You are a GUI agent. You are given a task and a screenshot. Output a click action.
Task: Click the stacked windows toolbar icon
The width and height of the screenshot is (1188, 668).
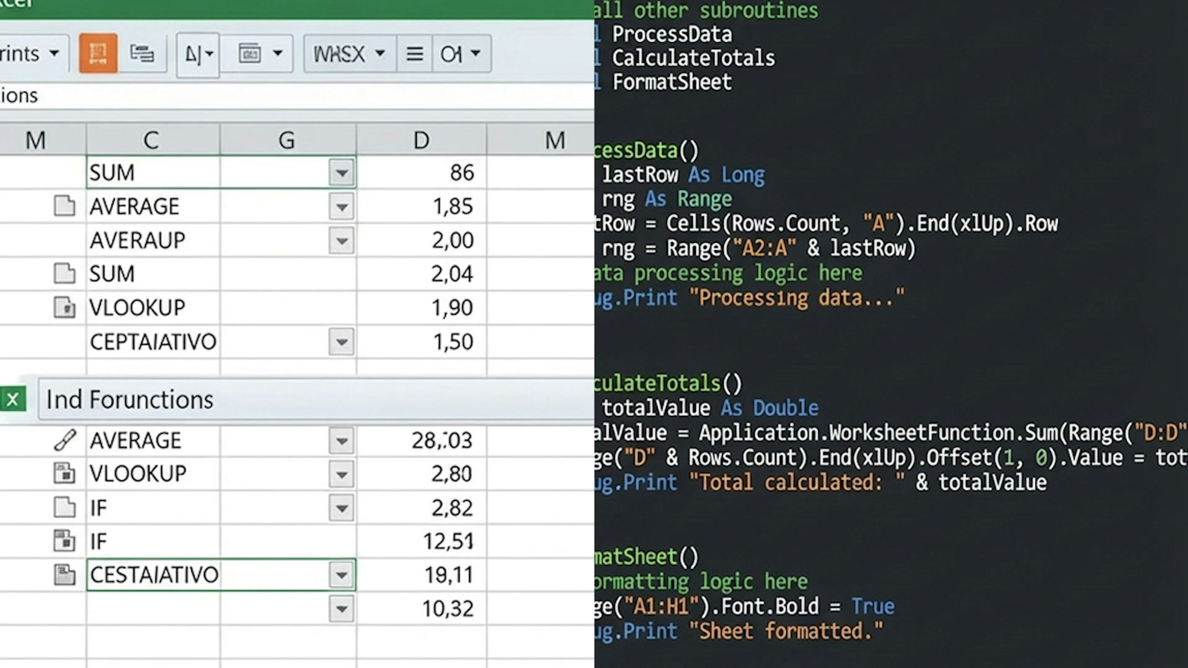142,54
